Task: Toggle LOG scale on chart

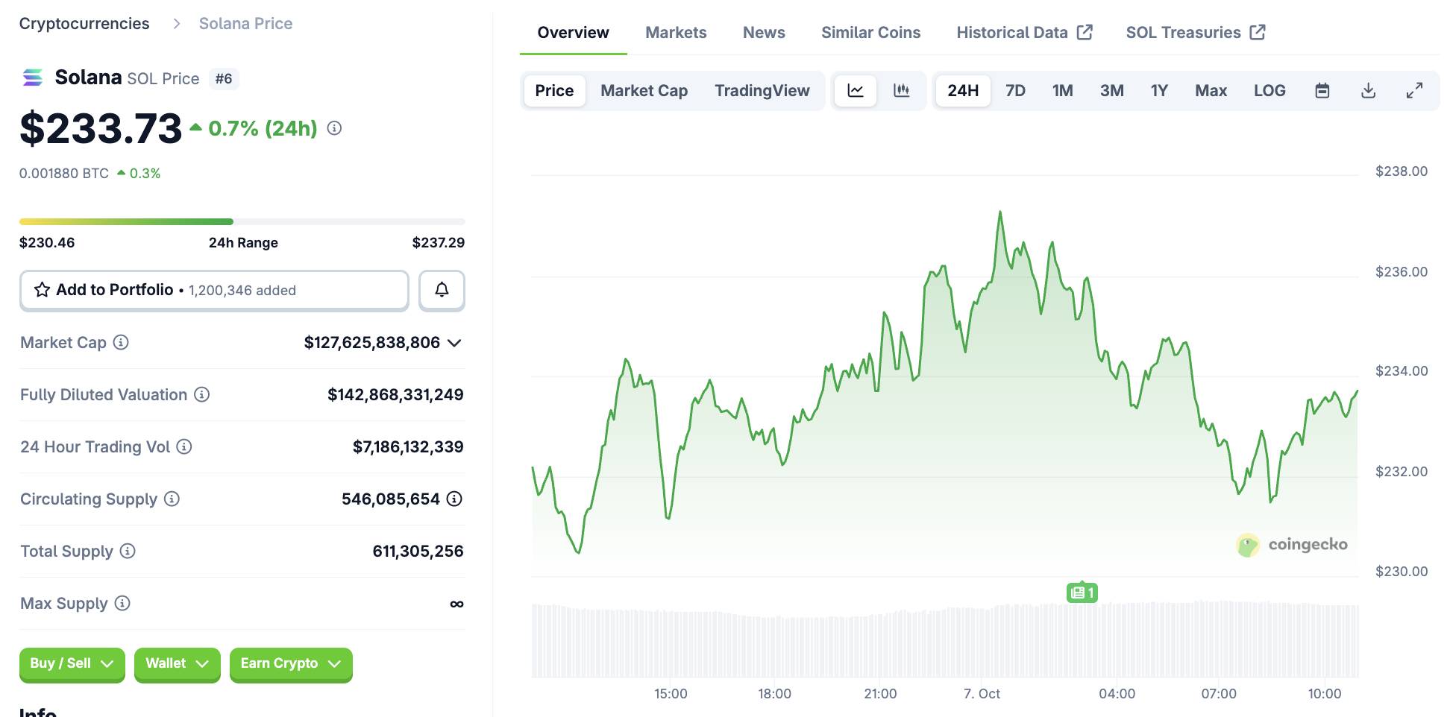Action: [1269, 91]
